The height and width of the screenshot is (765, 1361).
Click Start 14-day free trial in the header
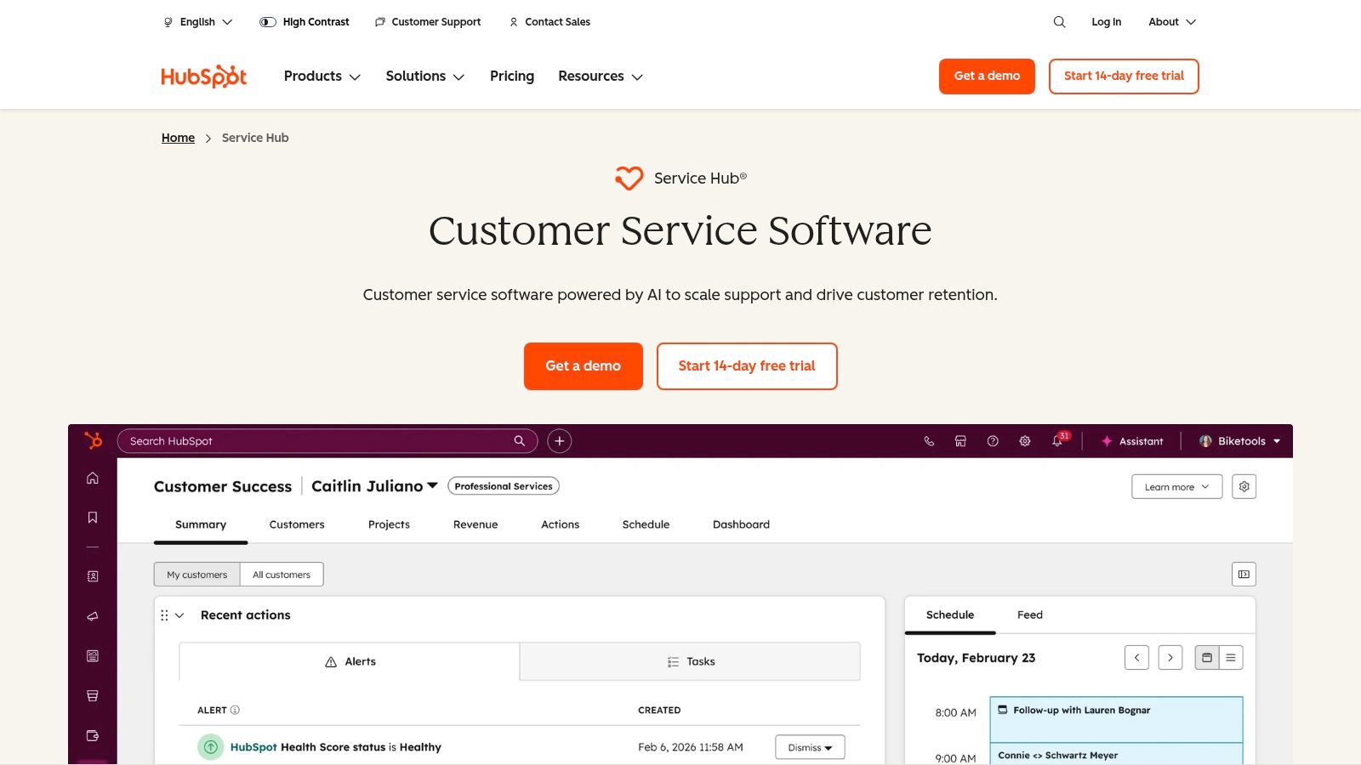(1124, 76)
